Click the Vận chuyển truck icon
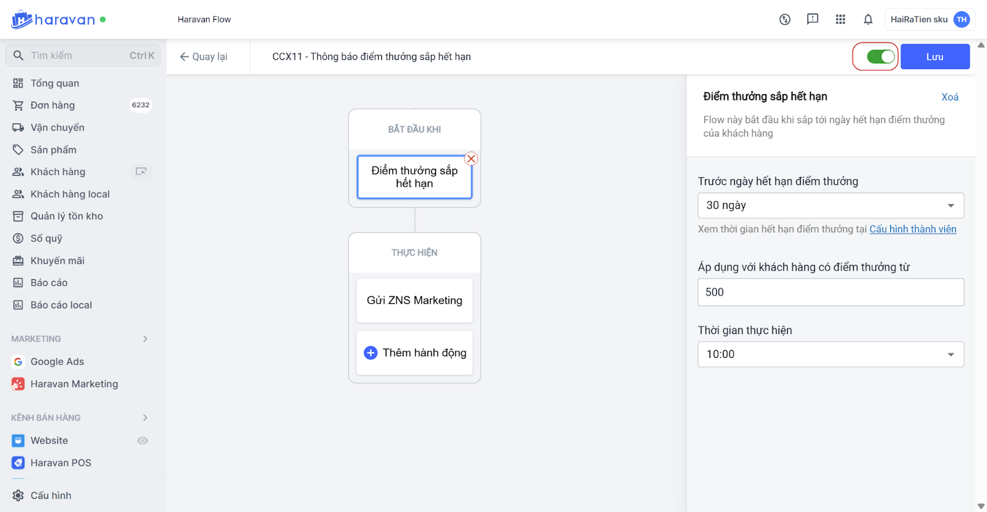This screenshot has height=512, width=987. coord(18,128)
